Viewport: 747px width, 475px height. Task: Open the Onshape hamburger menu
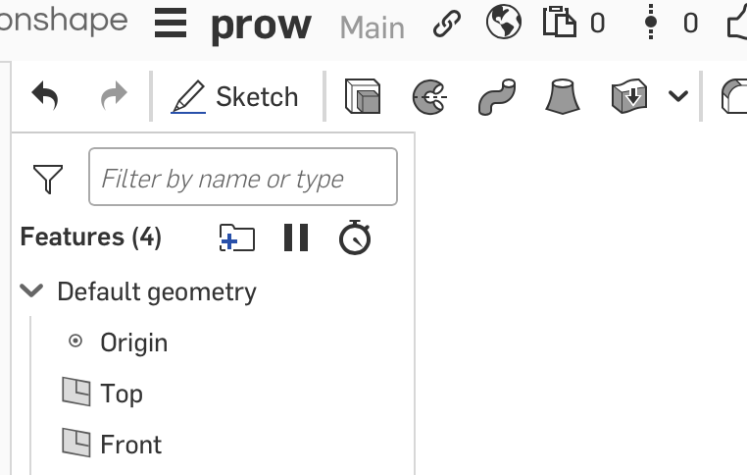point(171,24)
